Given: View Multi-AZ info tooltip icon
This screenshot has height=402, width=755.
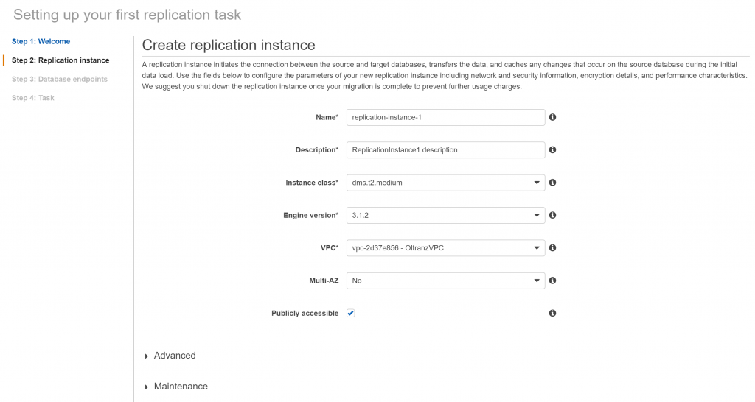Looking at the screenshot, I should (x=552, y=281).
